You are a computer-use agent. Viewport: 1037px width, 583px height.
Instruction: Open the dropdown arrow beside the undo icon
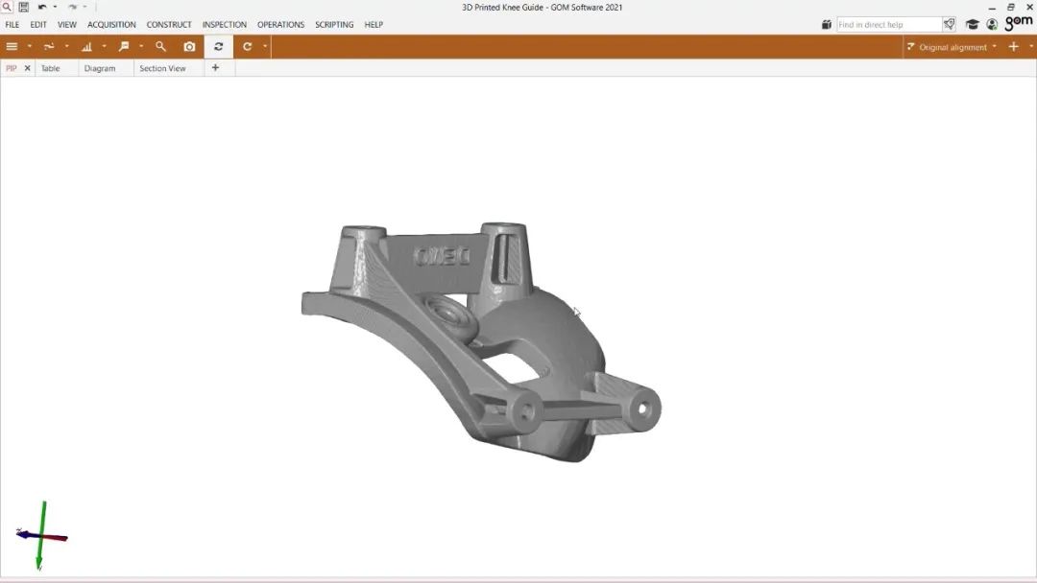click(55, 7)
